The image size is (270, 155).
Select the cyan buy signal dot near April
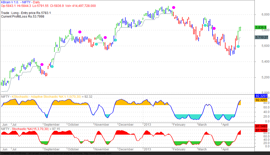(238, 46)
